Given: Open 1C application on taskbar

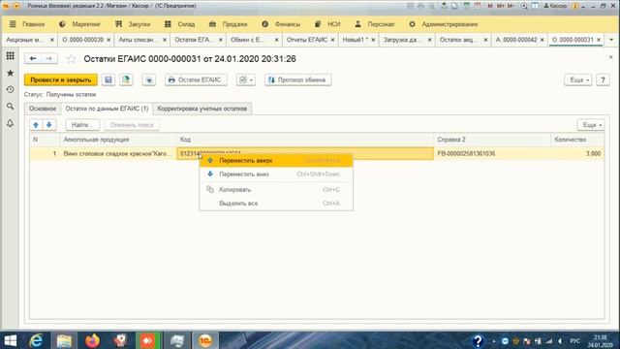Looking at the screenshot, I should pos(204,340).
